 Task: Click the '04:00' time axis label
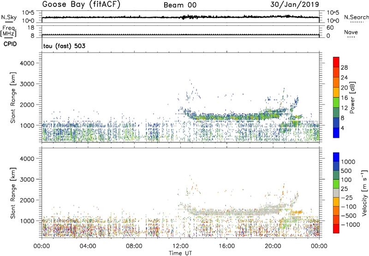[x=88, y=246]
